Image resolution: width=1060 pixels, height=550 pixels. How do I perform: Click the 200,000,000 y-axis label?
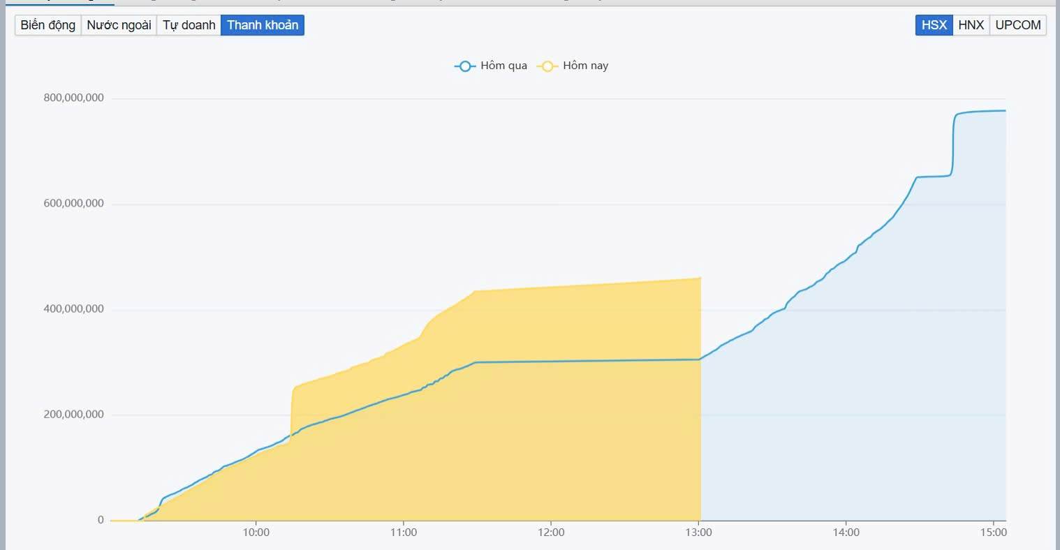pyautogui.click(x=73, y=414)
